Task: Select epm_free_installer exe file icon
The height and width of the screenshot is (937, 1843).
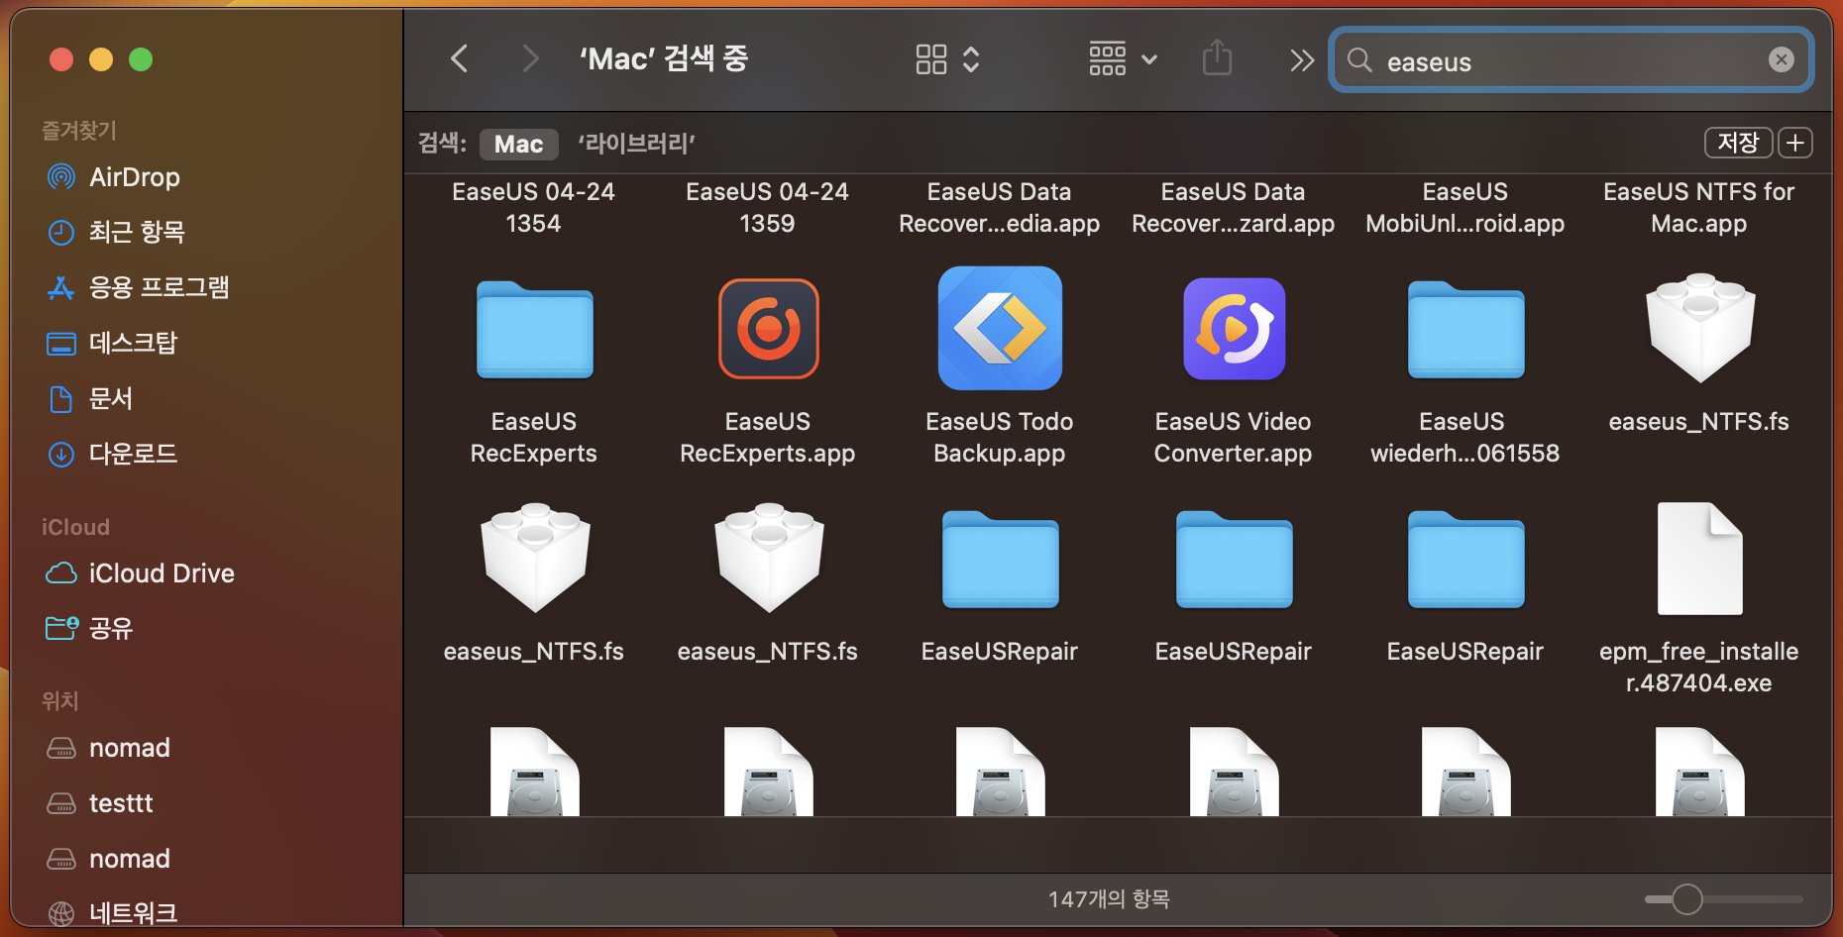Action: tap(1698, 560)
